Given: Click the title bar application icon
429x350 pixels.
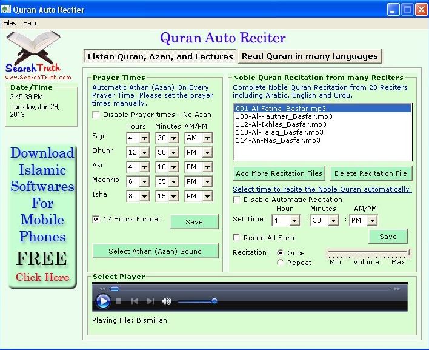Looking at the screenshot, I should pos(5,9).
